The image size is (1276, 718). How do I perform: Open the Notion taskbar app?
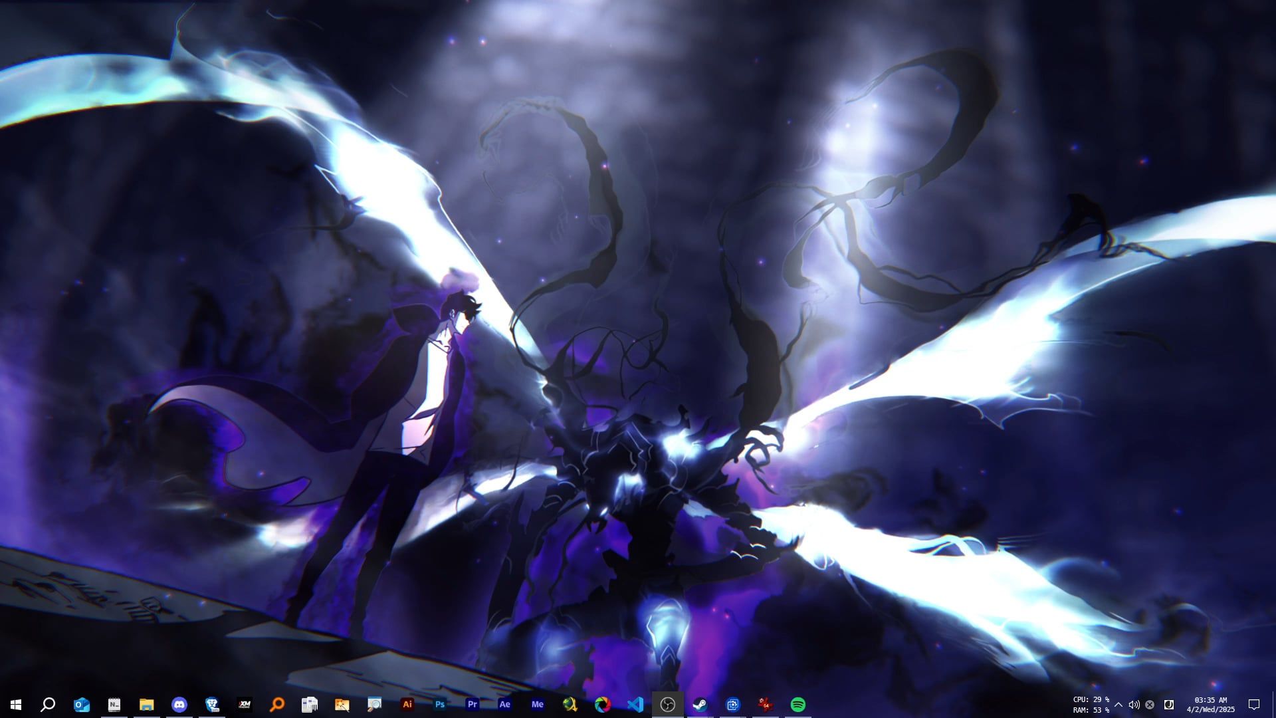[114, 704]
